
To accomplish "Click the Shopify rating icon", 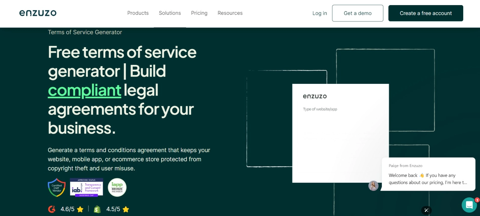I will pos(97,209).
